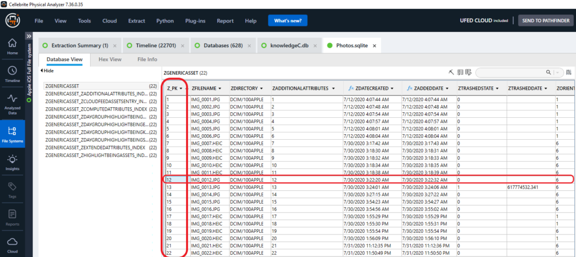
Task: Click table icon next to the pickaxe
Action: 460,72
